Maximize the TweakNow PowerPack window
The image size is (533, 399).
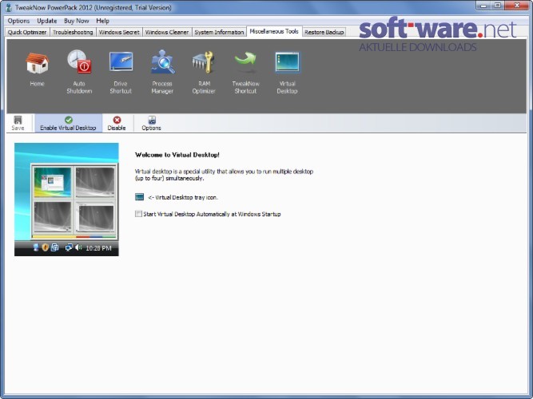(498, 6)
